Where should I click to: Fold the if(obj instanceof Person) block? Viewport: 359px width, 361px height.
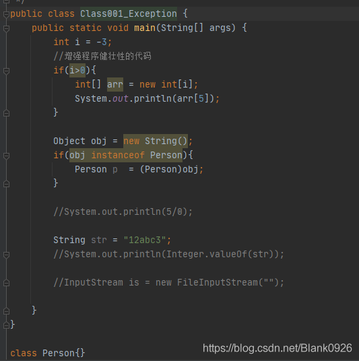[x=6, y=156]
